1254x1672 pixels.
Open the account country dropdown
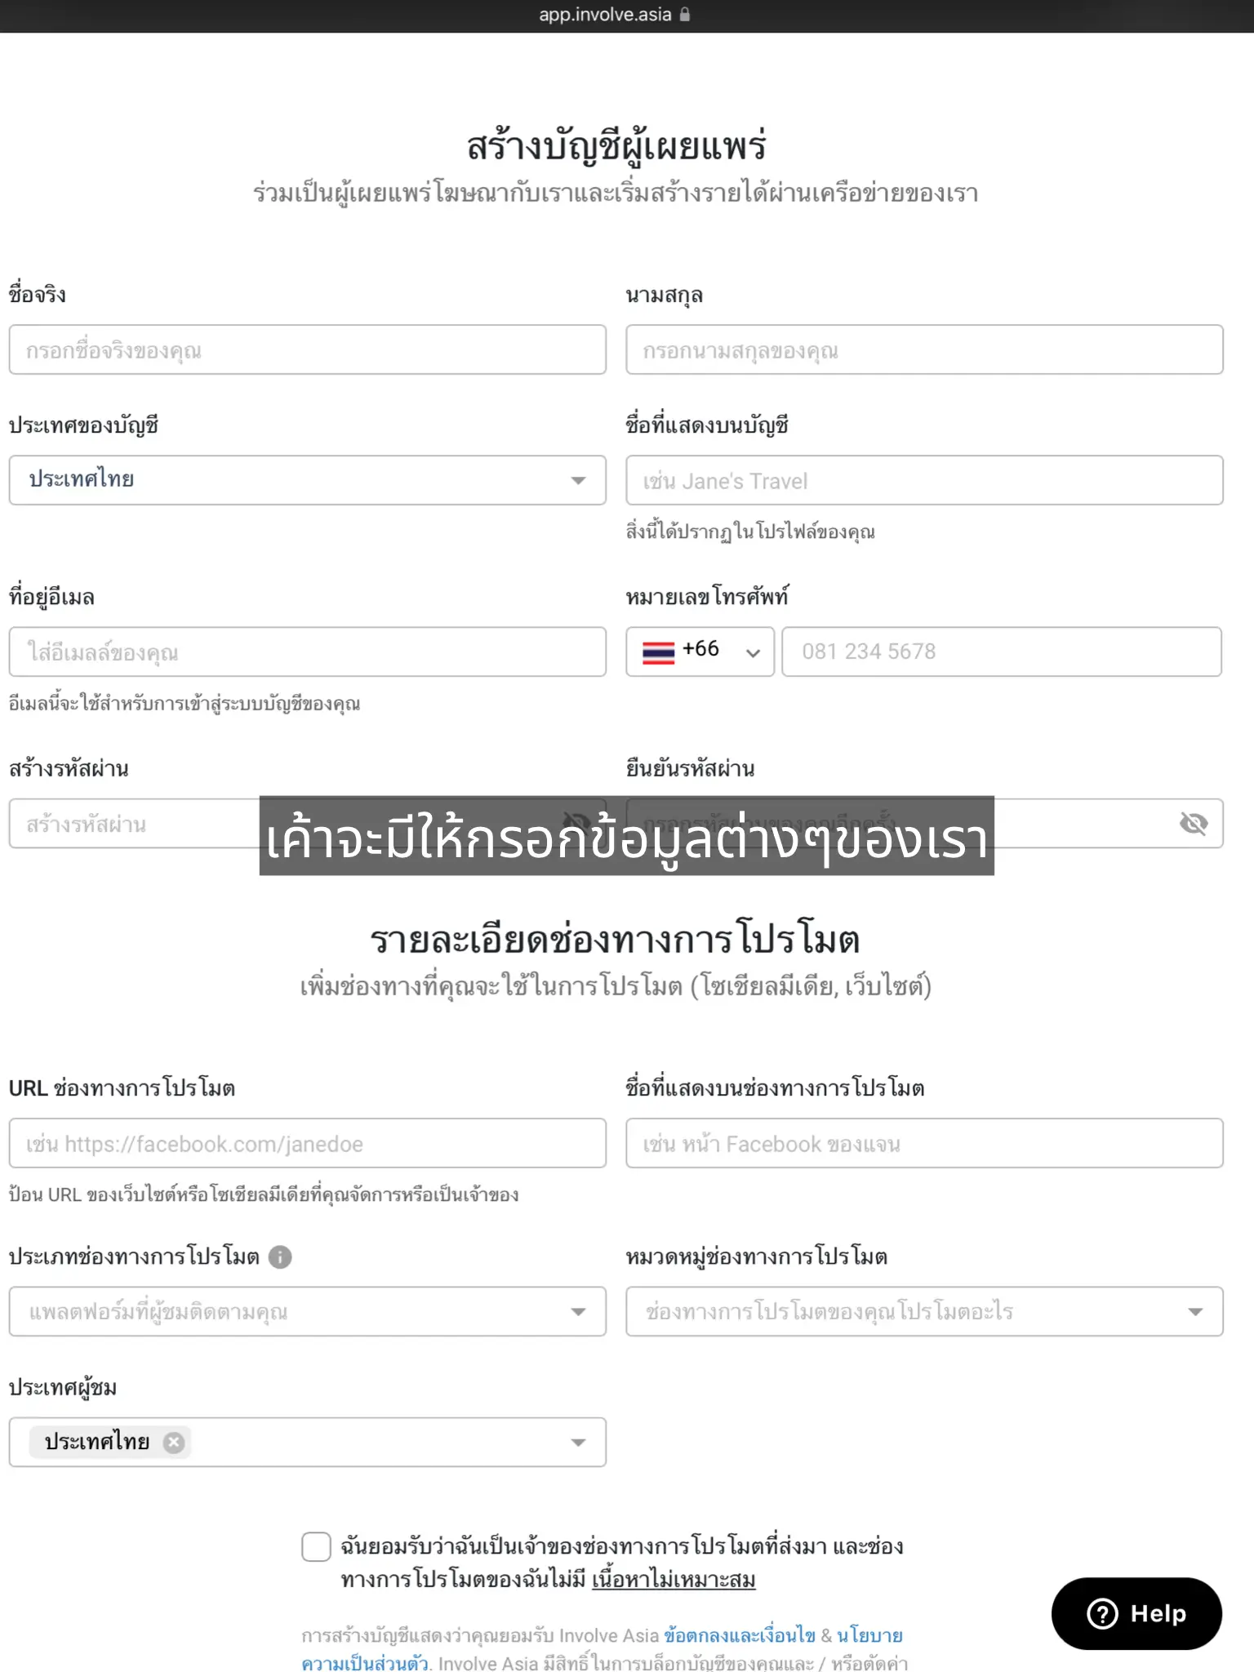(x=308, y=480)
